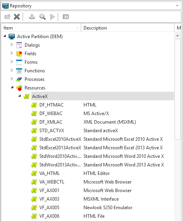Select the VF_AX005 Newlook emulator item
The height and width of the screenshot is (222, 183).
[49, 208]
